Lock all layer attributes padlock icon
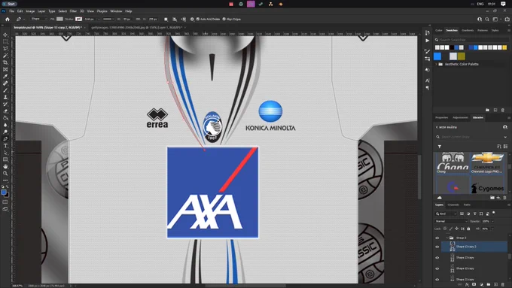Screen dimensions: 512x288 468,229
